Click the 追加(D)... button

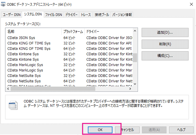point(165,32)
